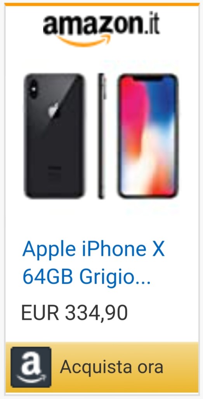Click the smile arrow inside the 'a' icon

click(31, 378)
